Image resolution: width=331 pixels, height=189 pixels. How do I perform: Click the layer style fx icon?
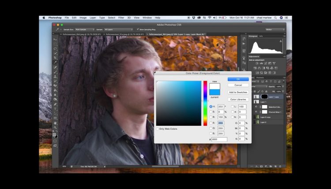tap(257, 166)
